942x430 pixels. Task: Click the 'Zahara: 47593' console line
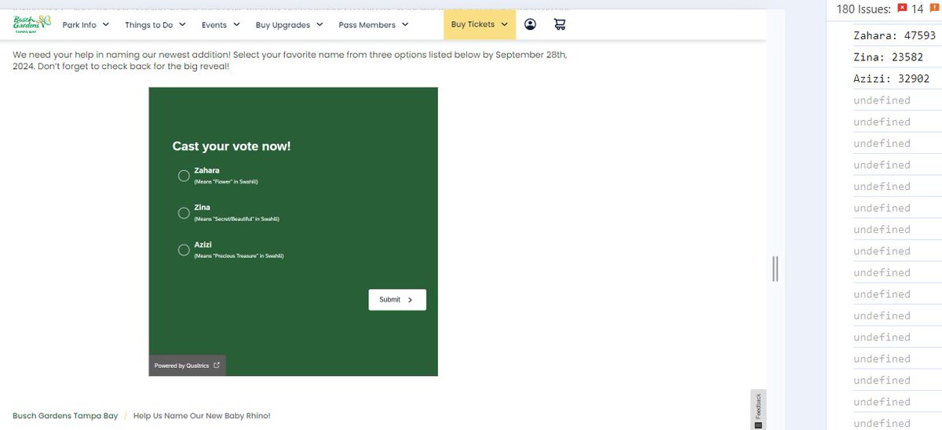(x=894, y=35)
